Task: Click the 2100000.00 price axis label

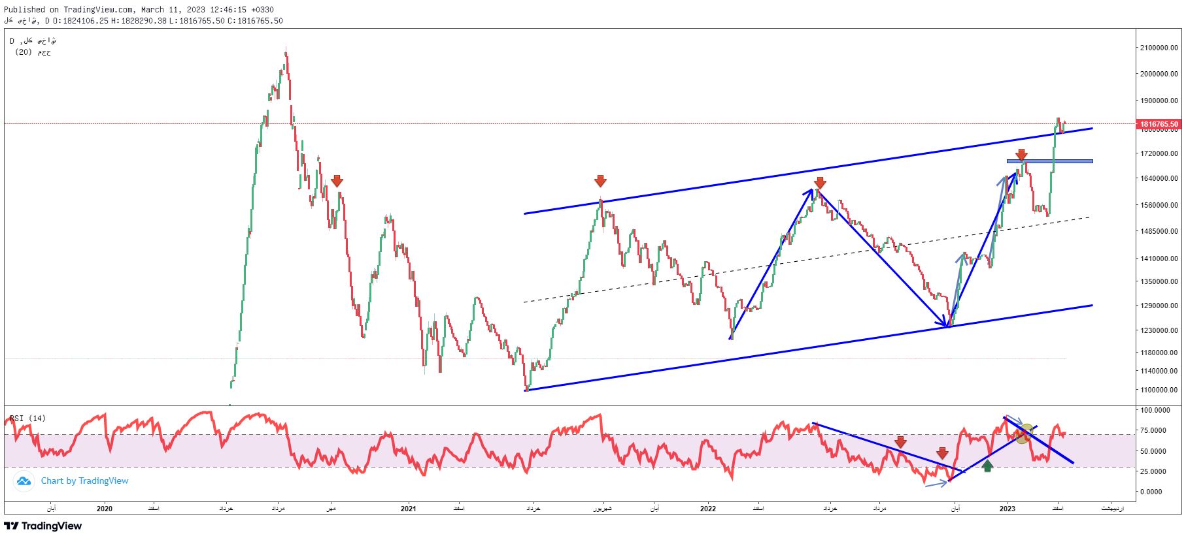Action: point(1159,48)
